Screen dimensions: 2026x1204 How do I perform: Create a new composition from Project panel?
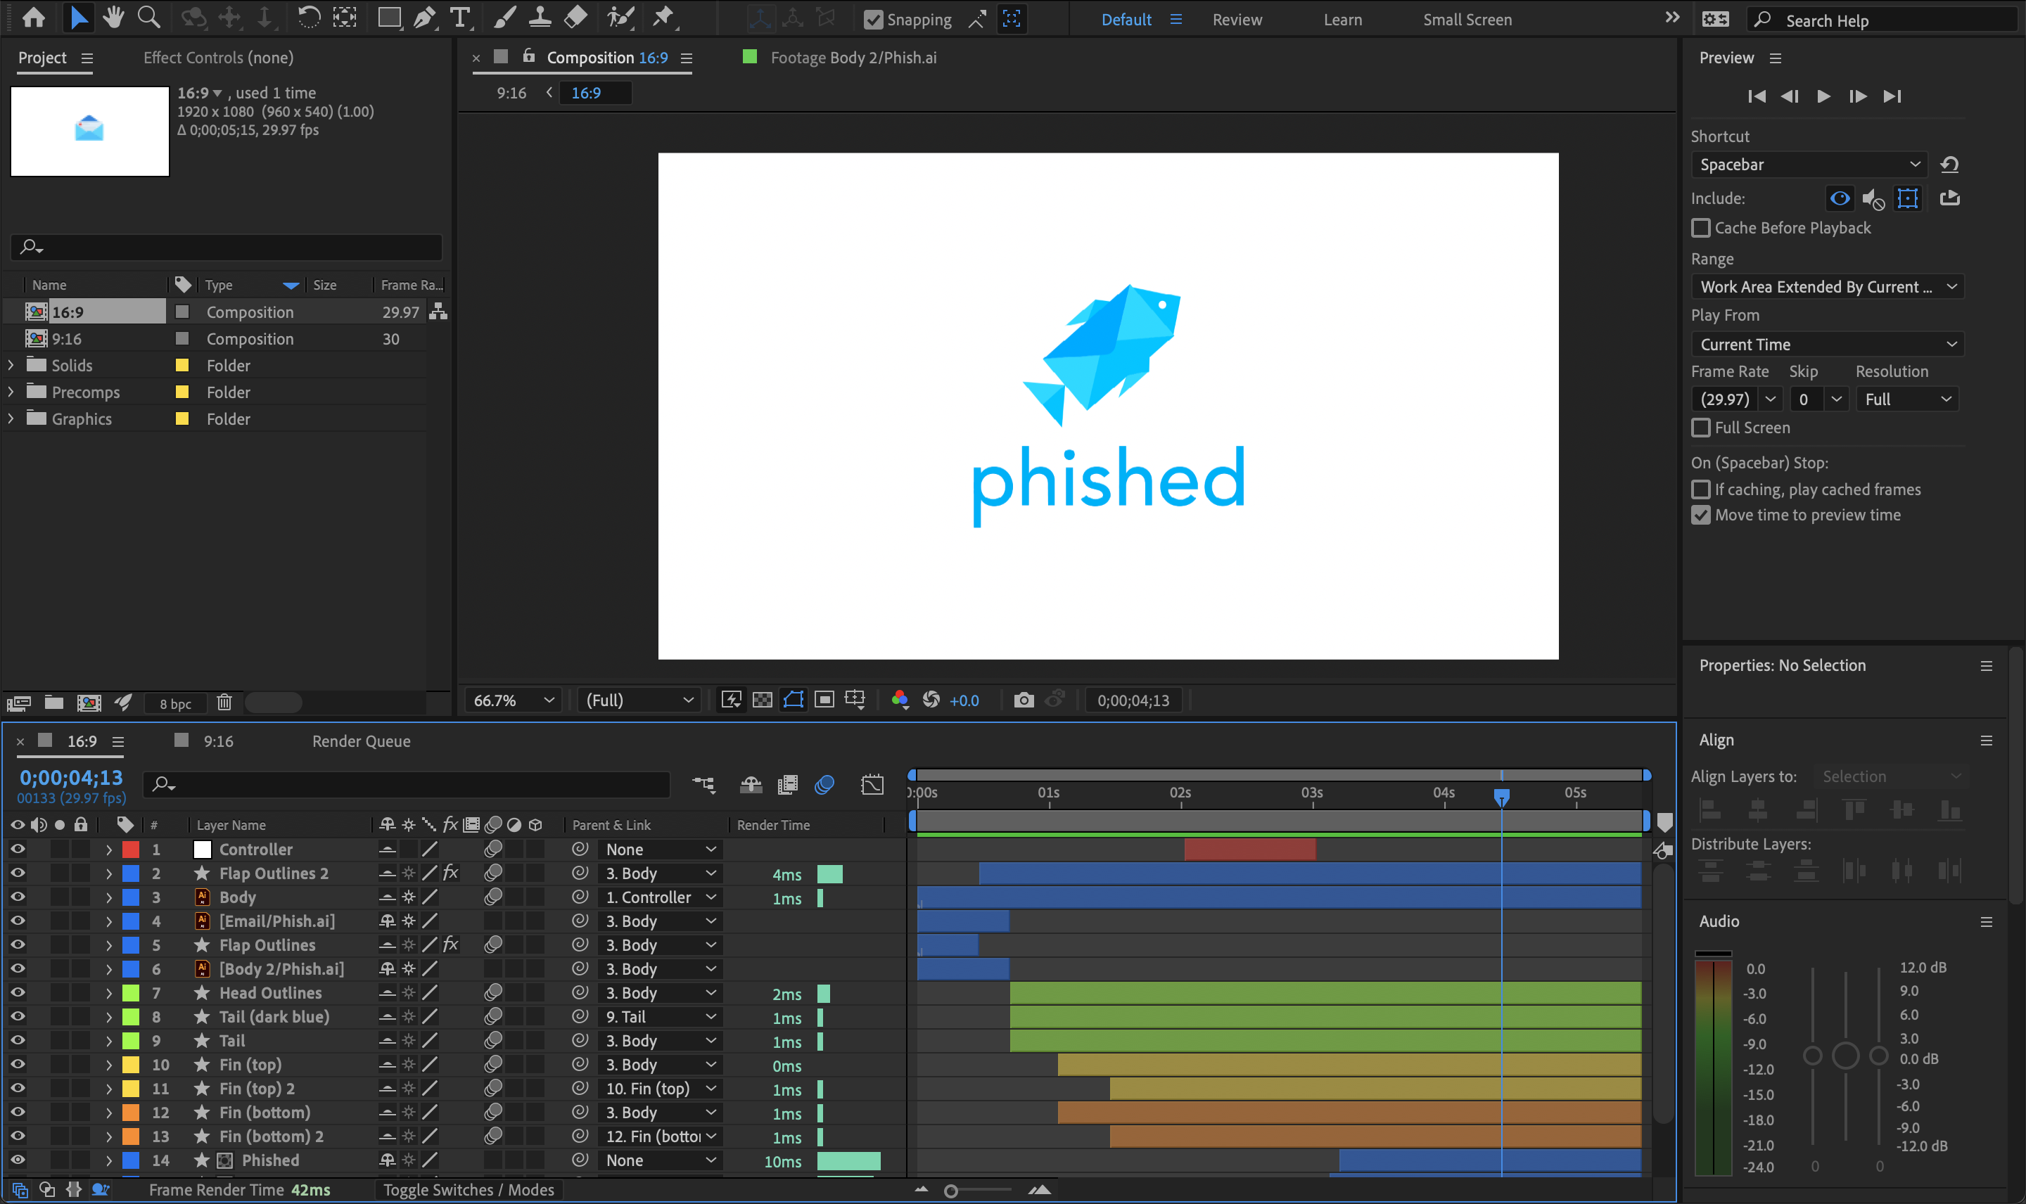pos(89,703)
